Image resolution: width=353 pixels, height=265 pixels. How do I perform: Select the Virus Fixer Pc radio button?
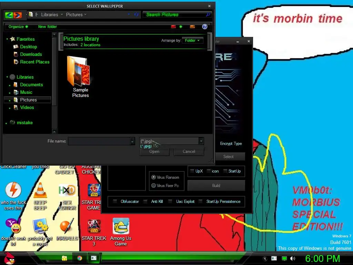(x=153, y=185)
